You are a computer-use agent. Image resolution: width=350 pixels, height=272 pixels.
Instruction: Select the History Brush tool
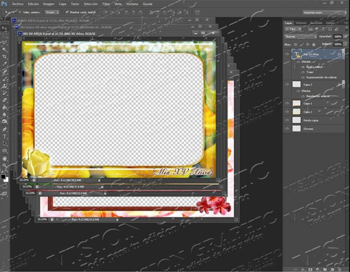pyautogui.click(x=4, y=93)
